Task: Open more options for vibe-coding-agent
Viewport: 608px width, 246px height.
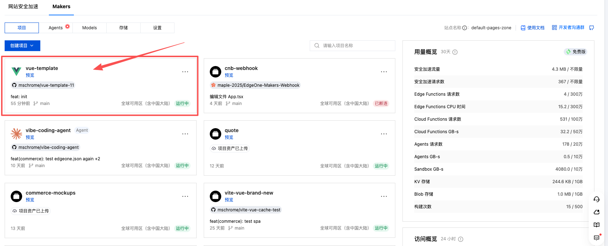Action: 185,134
